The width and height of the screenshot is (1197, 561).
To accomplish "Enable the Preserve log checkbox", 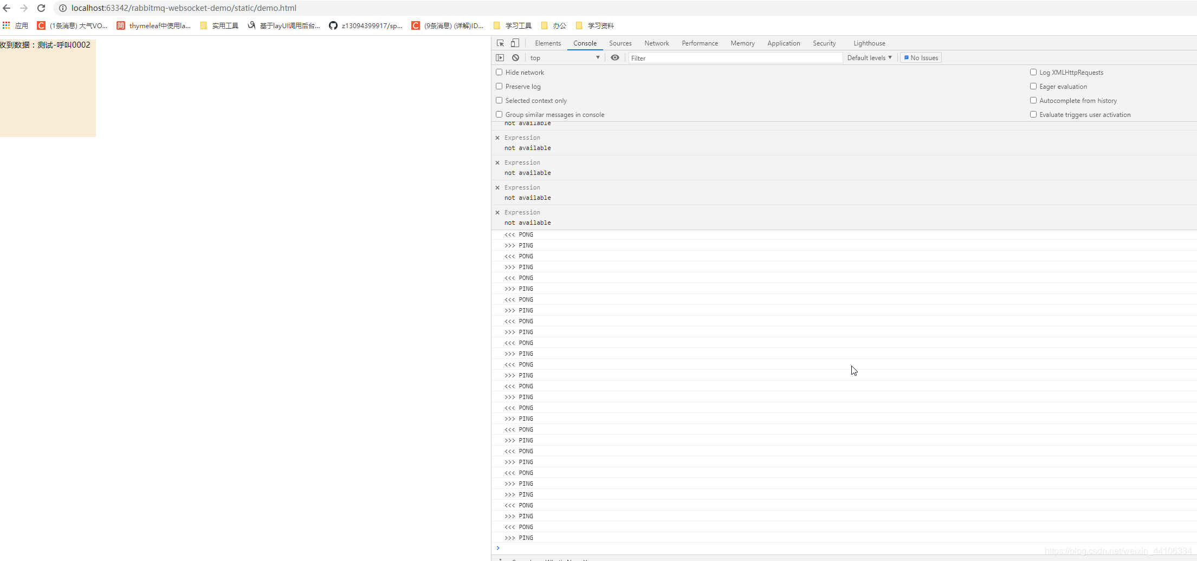I will 499,86.
